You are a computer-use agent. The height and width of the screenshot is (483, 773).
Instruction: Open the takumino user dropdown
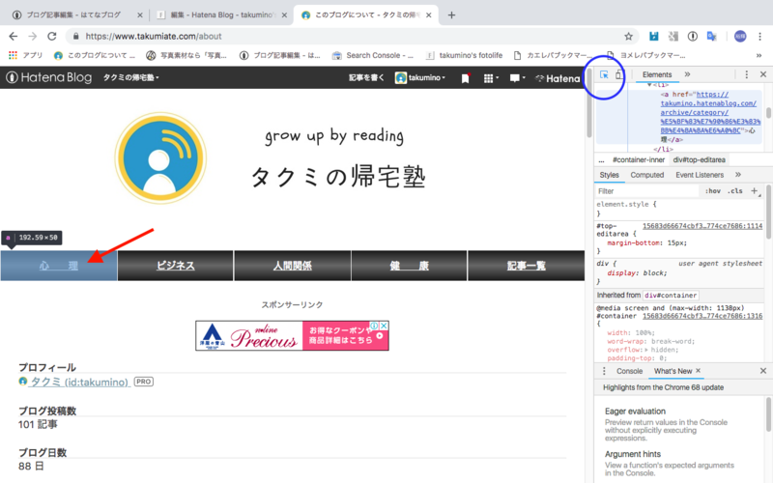[x=420, y=78]
